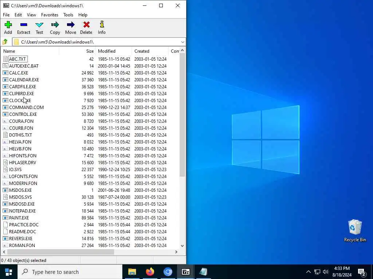Click the vertical scrollbar up arrow
The image size is (373, 279).
182,50
